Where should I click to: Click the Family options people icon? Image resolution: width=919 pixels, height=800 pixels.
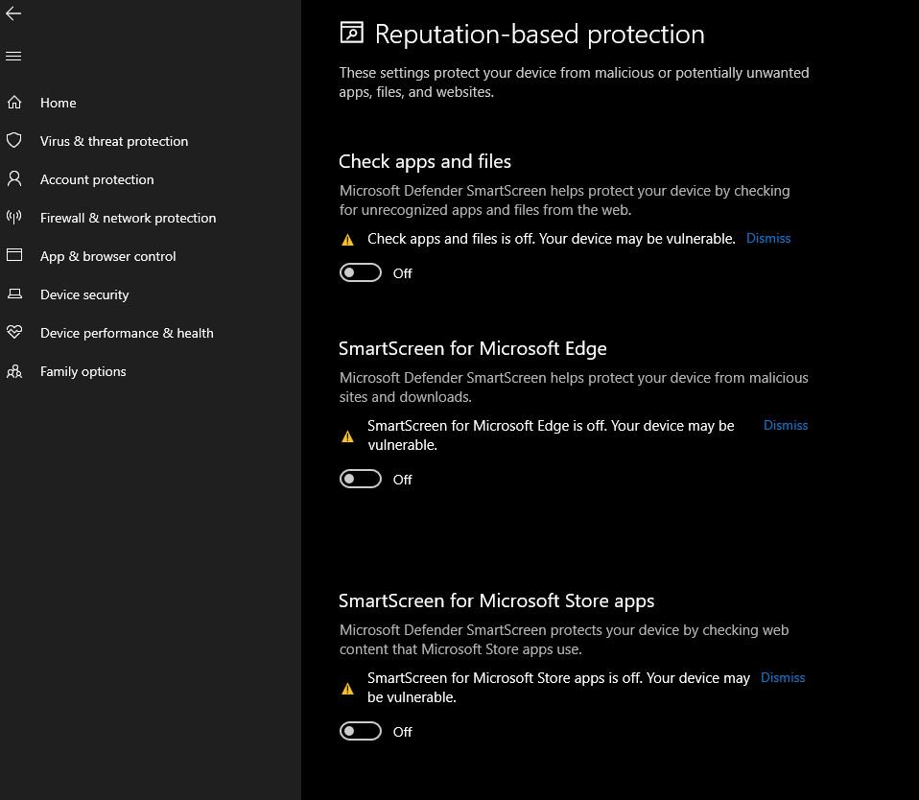coord(14,371)
